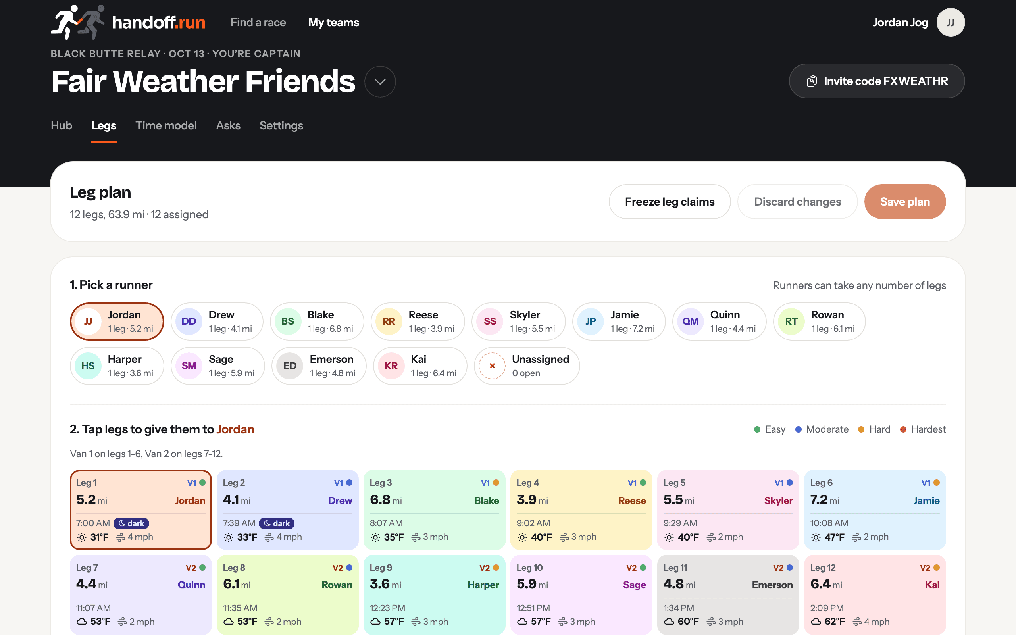Click the RT avatar for Rowan

[791, 321]
